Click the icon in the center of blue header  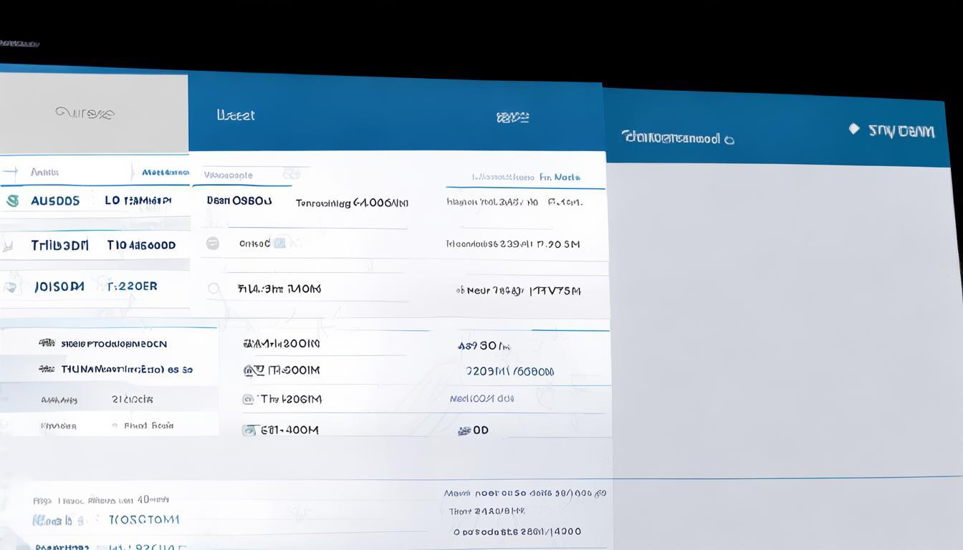tap(512, 117)
